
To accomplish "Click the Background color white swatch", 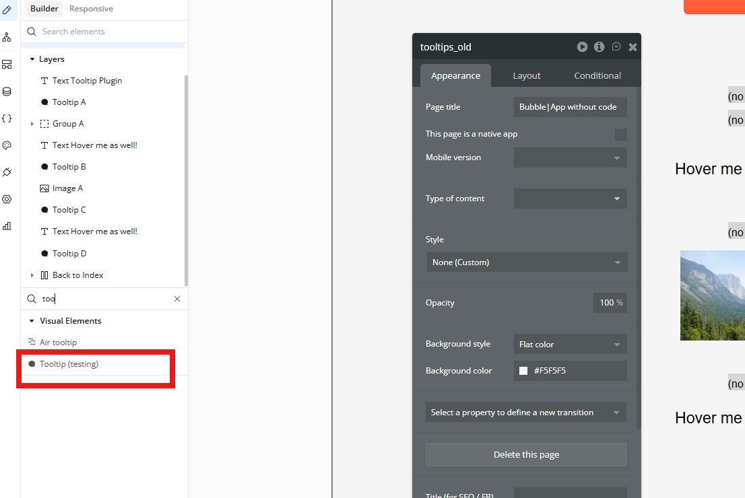I will [x=523, y=371].
